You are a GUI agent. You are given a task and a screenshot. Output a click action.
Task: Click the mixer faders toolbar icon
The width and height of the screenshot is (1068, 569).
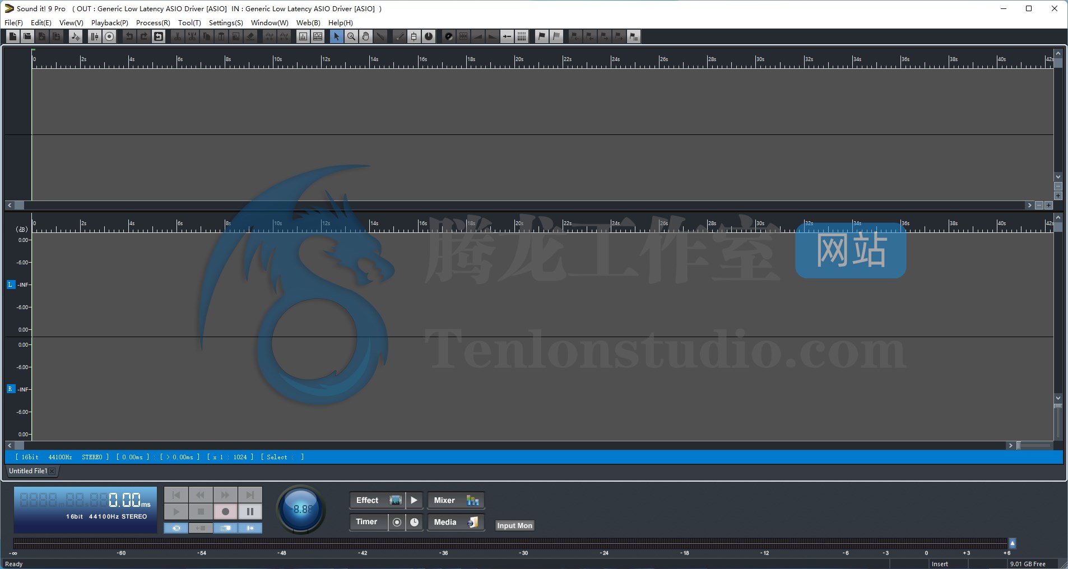point(95,36)
